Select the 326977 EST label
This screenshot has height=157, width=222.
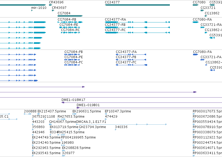click(x=68, y=153)
